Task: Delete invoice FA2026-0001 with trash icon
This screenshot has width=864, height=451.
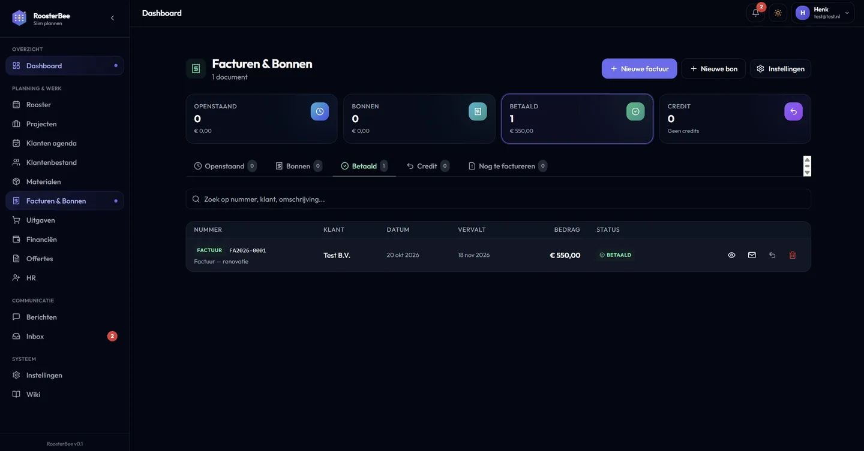Action: click(x=793, y=255)
